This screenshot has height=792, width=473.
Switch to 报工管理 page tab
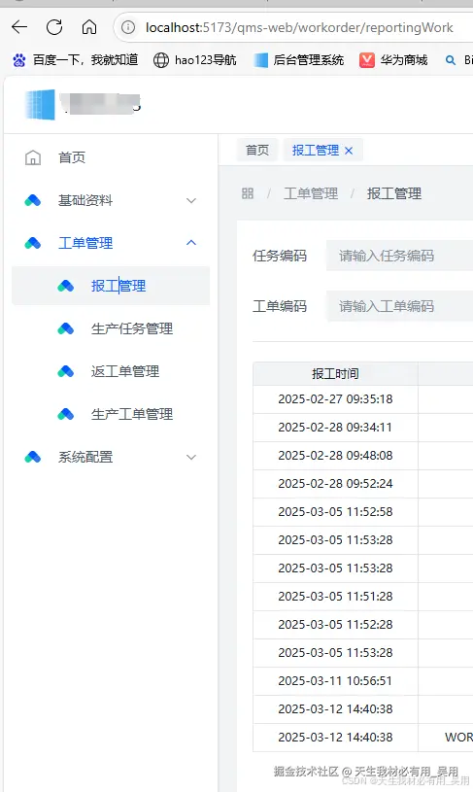(x=316, y=150)
